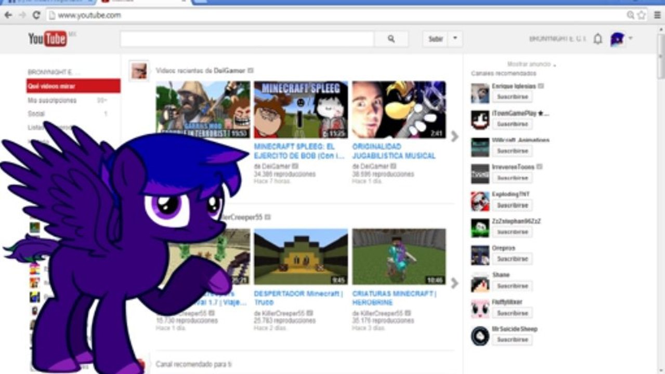Open the FluffyMixer channel avatar
Viewport: 665px width, 374px height.
click(x=480, y=309)
